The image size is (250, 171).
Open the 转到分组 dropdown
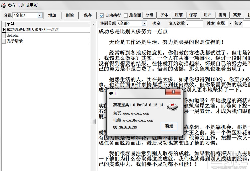pyautogui.click(x=144, y=23)
